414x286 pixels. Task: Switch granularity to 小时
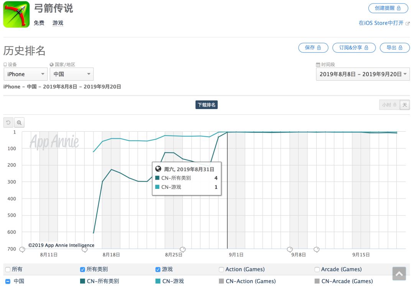coord(389,105)
